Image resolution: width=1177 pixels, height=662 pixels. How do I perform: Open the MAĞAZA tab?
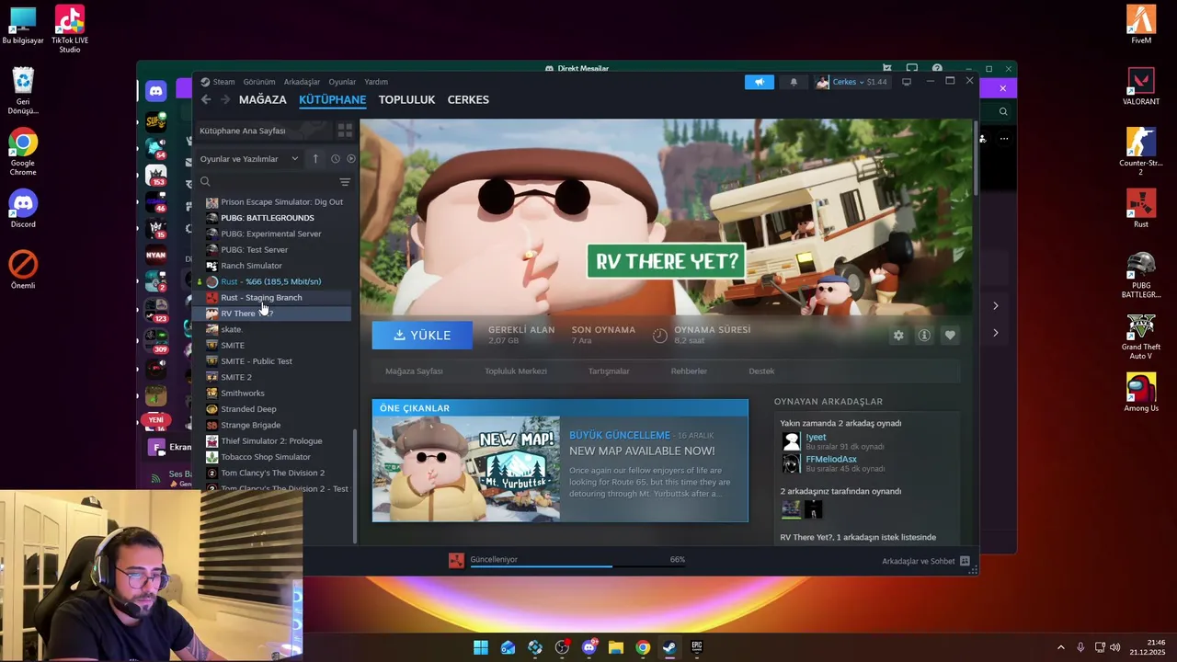click(263, 99)
